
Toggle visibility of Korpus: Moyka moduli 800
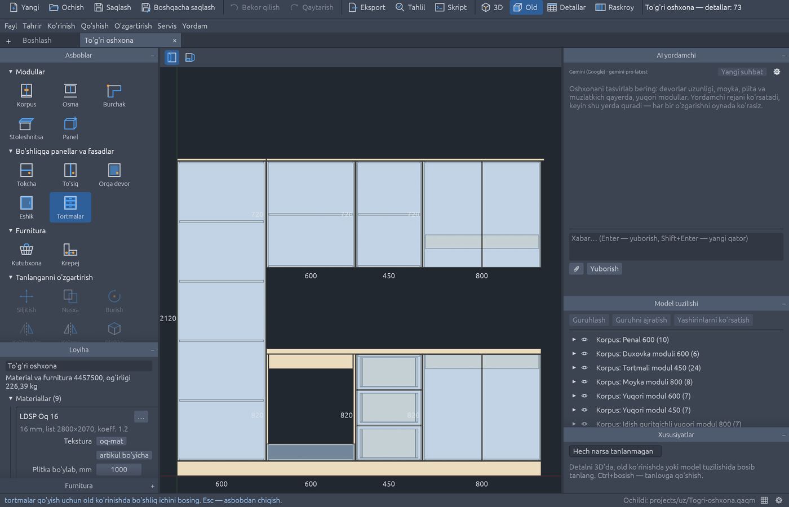(584, 382)
